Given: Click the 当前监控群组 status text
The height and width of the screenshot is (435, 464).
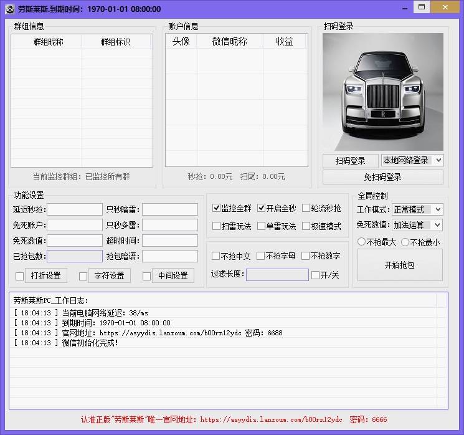Looking at the screenshot, I should point(82,177).
